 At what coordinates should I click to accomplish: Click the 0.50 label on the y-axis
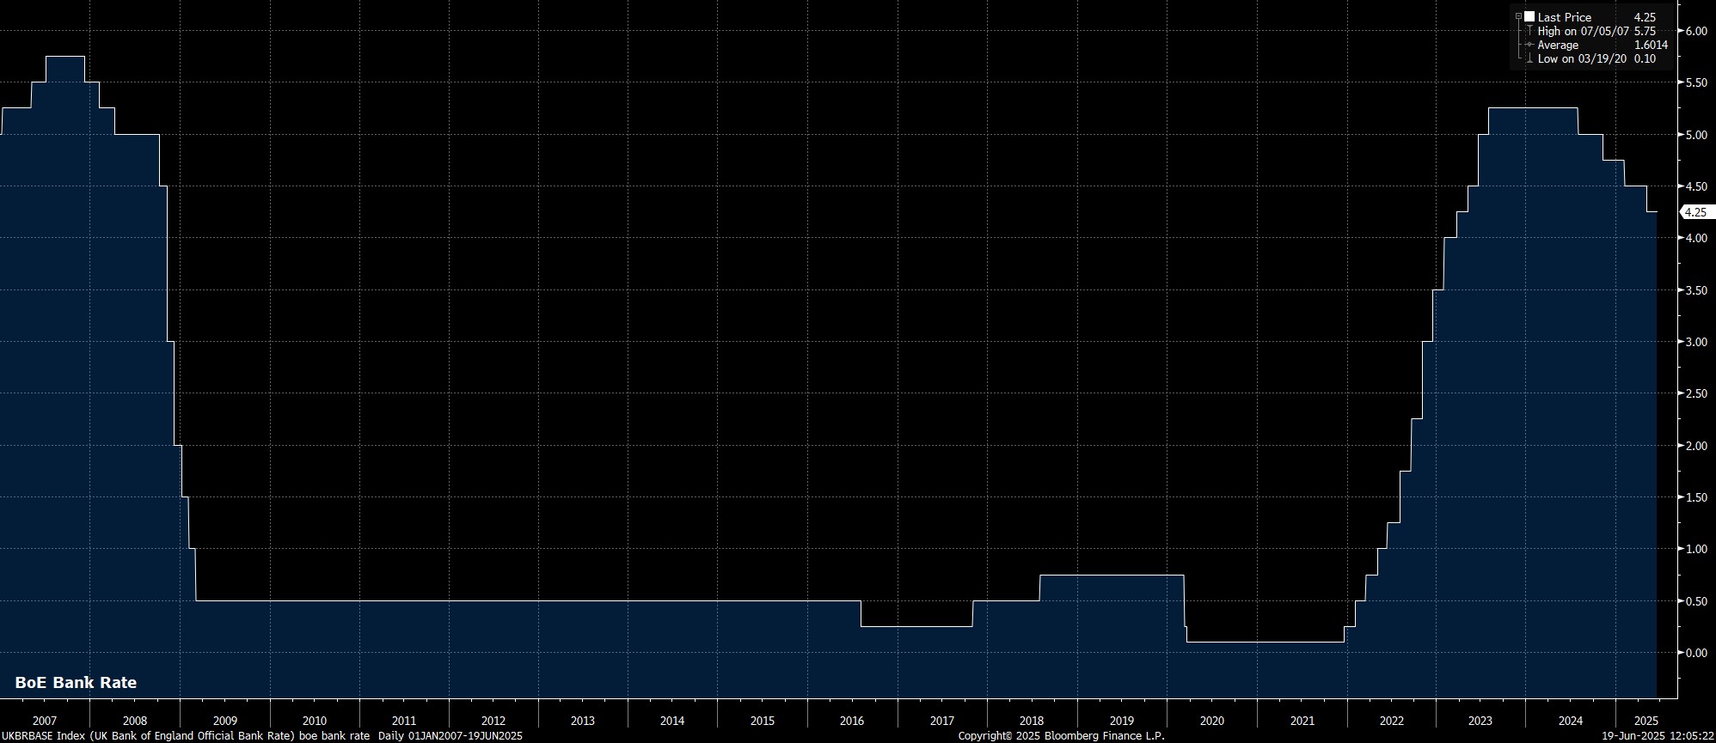pos(1695,601)
